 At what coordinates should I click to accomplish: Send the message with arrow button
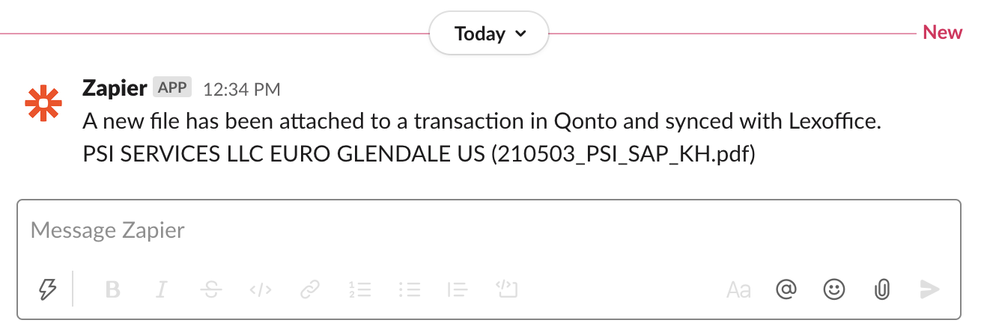click(929, 289)
